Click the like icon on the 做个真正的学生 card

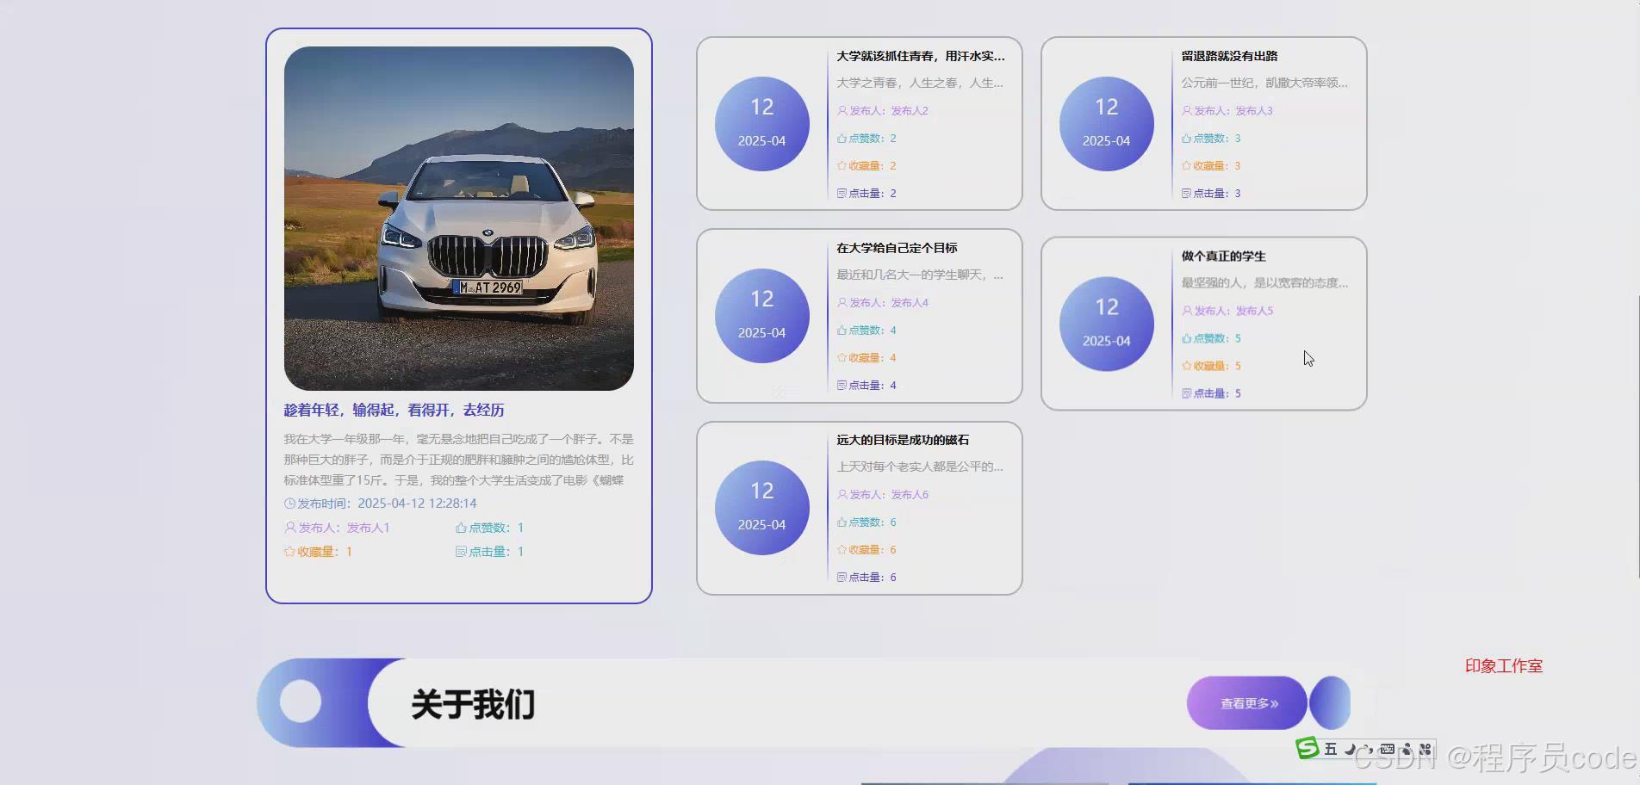tap(1186, 337)
